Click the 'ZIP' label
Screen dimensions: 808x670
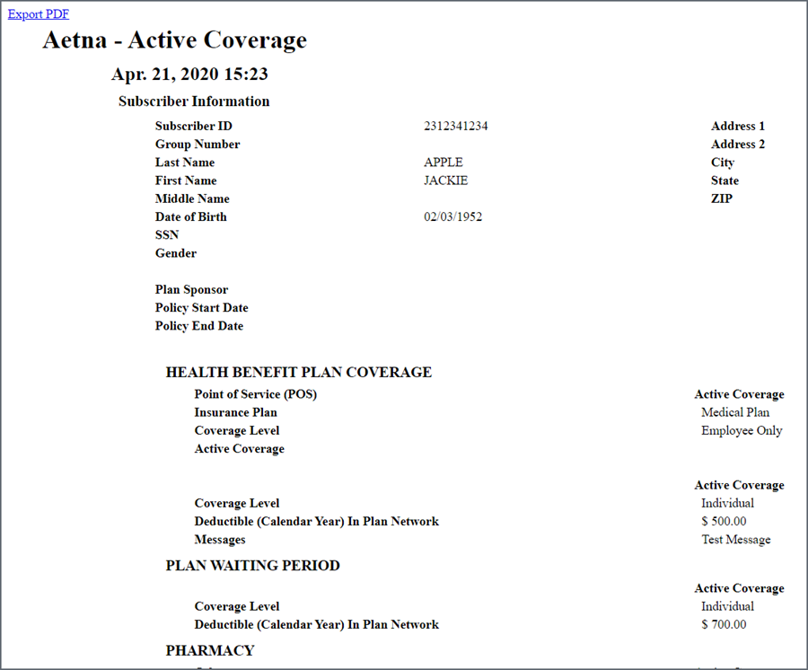coord(722,198)
